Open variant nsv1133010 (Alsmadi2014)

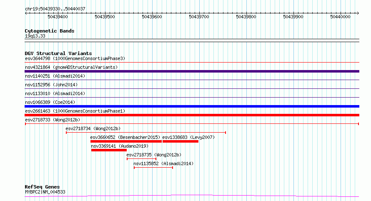click(x=55, y=93)
